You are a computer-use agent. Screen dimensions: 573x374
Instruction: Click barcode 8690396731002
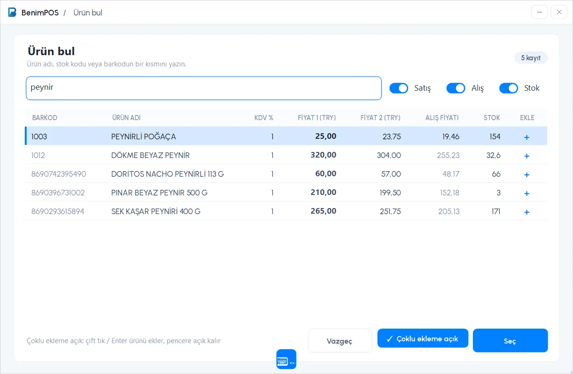pos(58,193)
